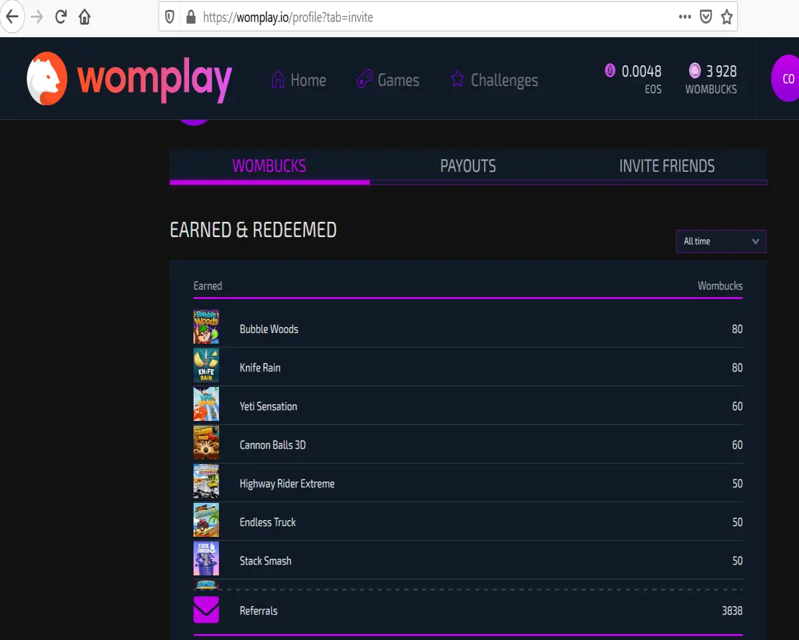799x640 pixels.
Task: Click the Endless Truck row label
Action: coord(268,522)
